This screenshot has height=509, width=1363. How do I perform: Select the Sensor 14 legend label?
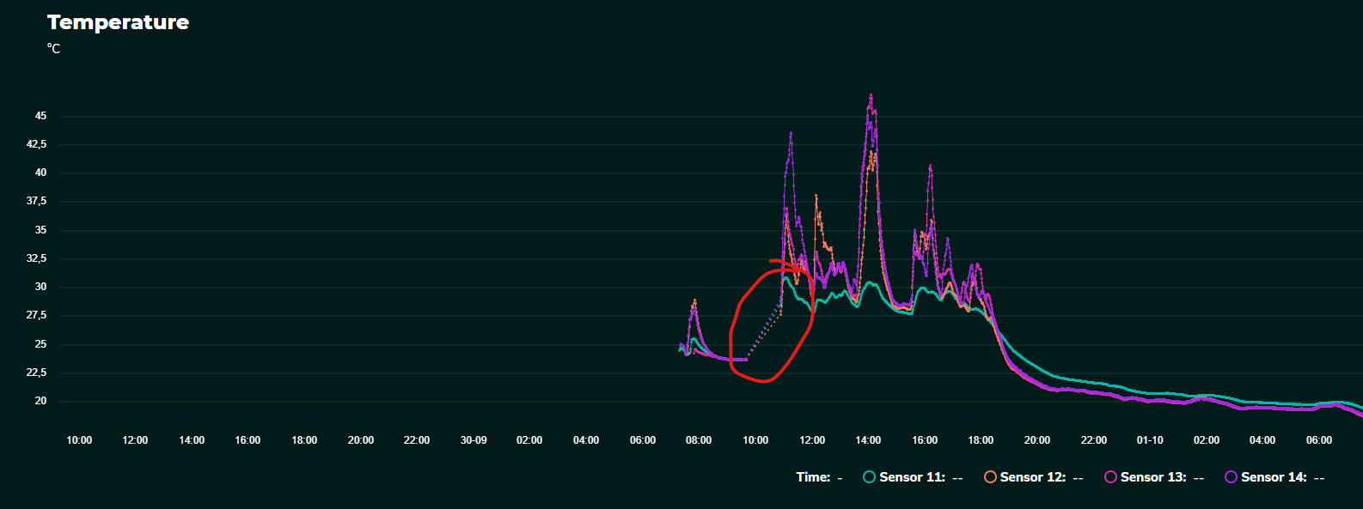1274,477
